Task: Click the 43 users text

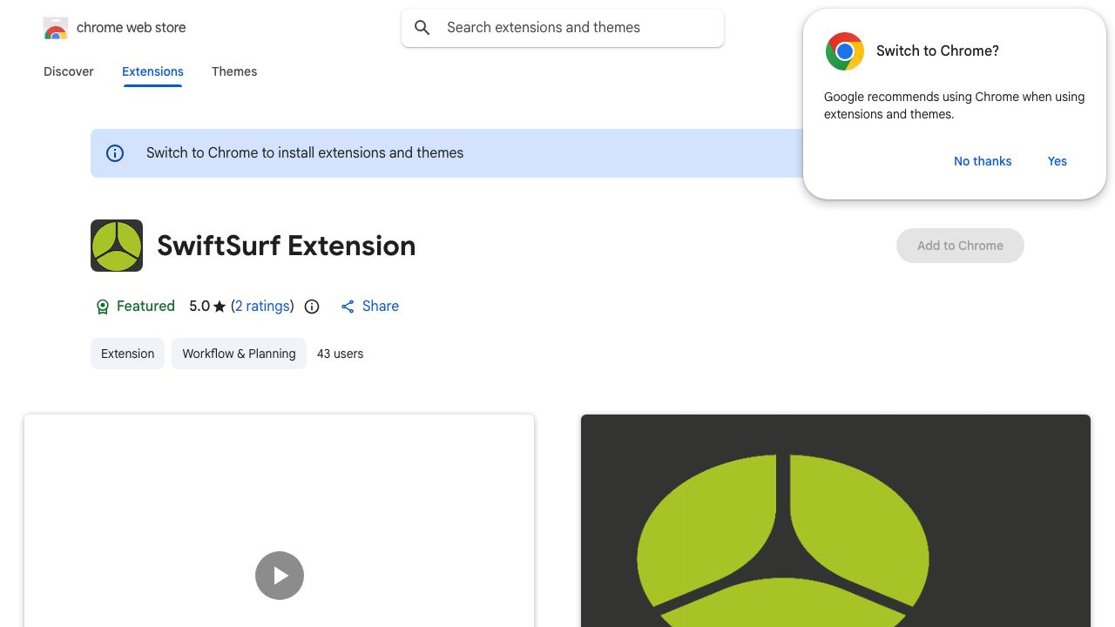Action: (x=340, y=354)
